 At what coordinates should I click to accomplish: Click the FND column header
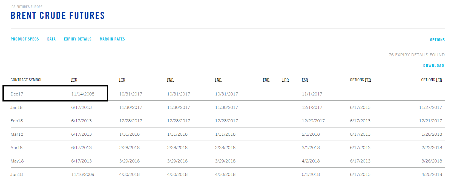click(x=170, y=80)
